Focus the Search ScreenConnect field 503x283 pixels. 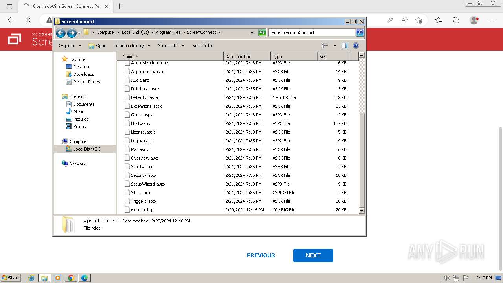pyautogui.click(x=313, y=33)
